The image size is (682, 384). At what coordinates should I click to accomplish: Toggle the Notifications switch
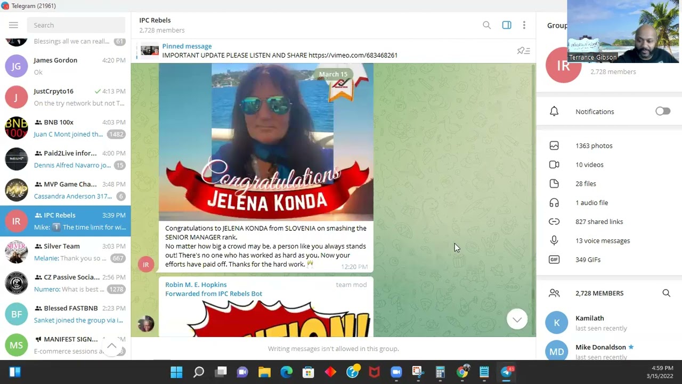tap(663, 111)
